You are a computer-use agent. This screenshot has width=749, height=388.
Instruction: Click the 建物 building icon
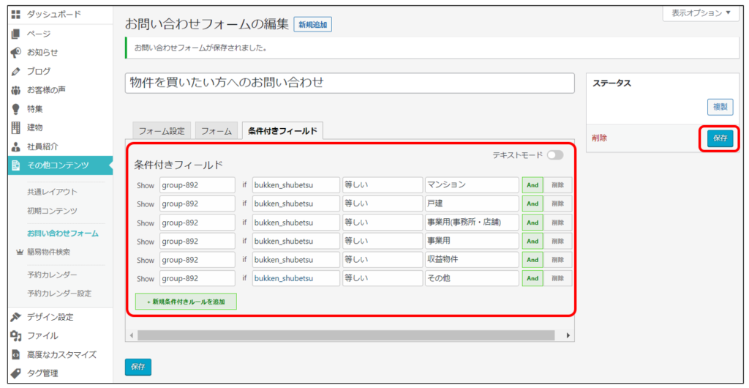tap(15, 128)
